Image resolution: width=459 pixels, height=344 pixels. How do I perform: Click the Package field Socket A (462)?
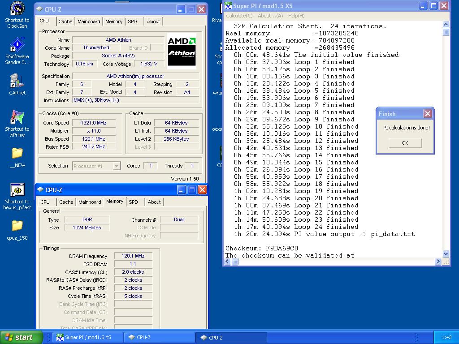pos(118,56)
